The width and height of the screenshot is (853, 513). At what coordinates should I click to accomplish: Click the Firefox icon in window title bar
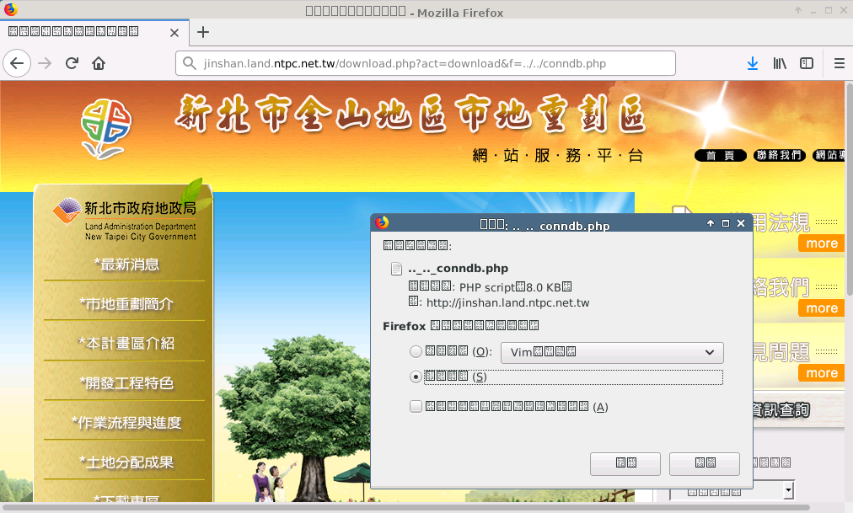[10, 9]
